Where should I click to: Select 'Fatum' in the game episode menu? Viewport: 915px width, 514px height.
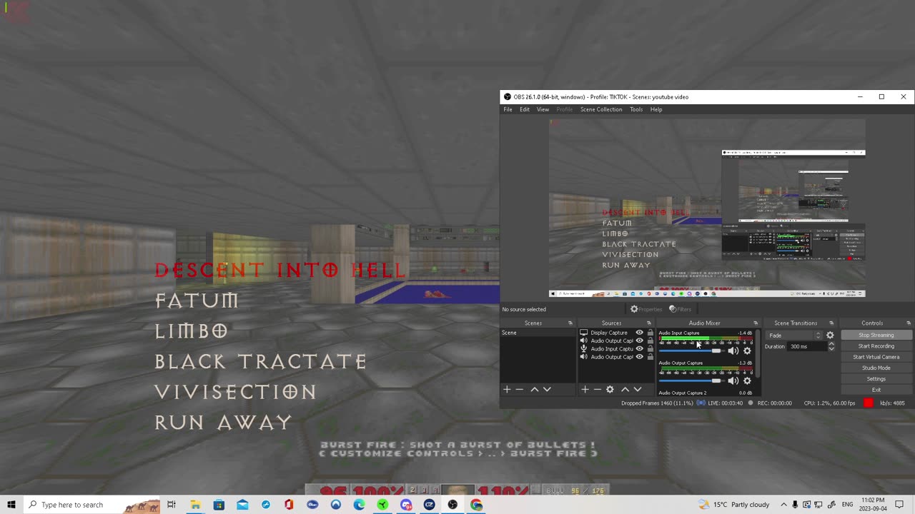tap(197, 301)
